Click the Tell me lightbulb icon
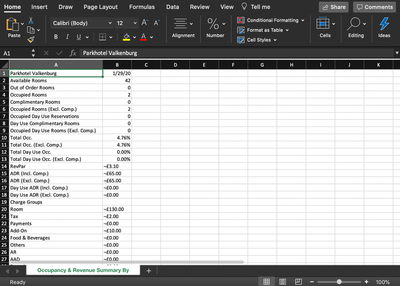The width and height of the screenshot is (400, 286). [244, 7]
